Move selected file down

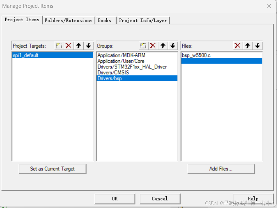click(257, 46)
